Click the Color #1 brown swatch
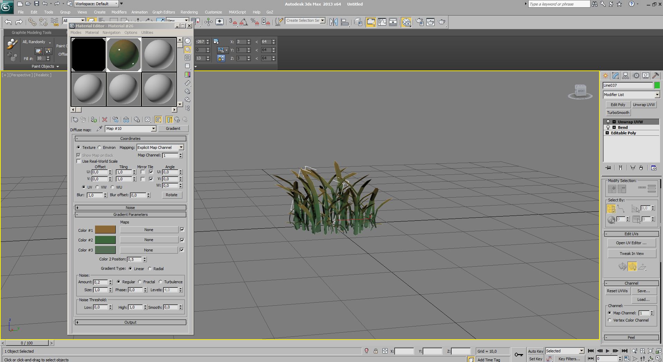 [105, 230]
